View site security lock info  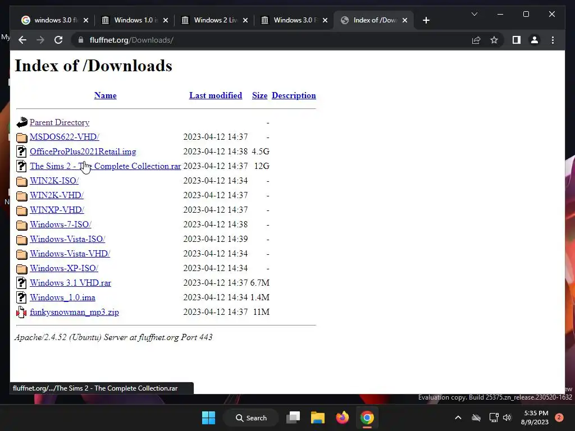(81, 40)
